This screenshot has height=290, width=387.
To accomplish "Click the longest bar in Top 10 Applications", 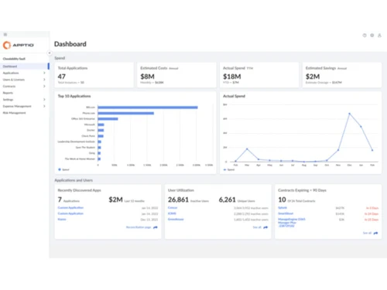I will coord(148,107).
